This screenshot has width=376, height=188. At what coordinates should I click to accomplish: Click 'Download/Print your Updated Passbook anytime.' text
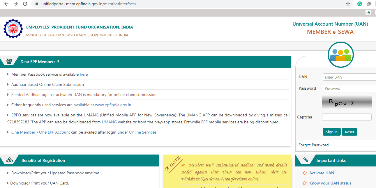[56, 173]
